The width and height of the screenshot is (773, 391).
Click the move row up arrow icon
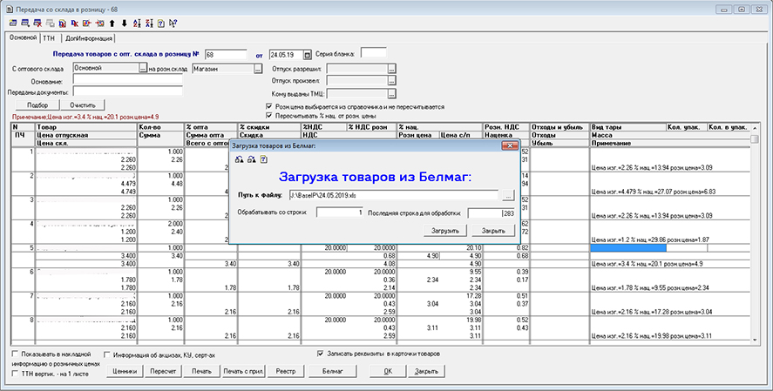point(112,23)
